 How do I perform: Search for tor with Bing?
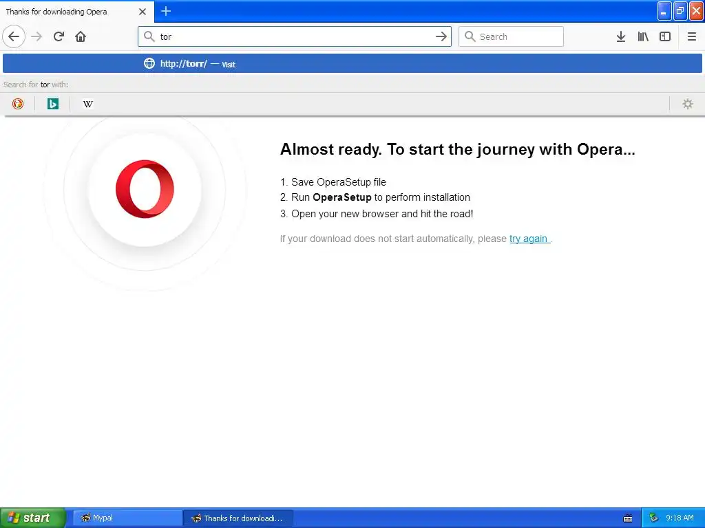pos(53,104)
